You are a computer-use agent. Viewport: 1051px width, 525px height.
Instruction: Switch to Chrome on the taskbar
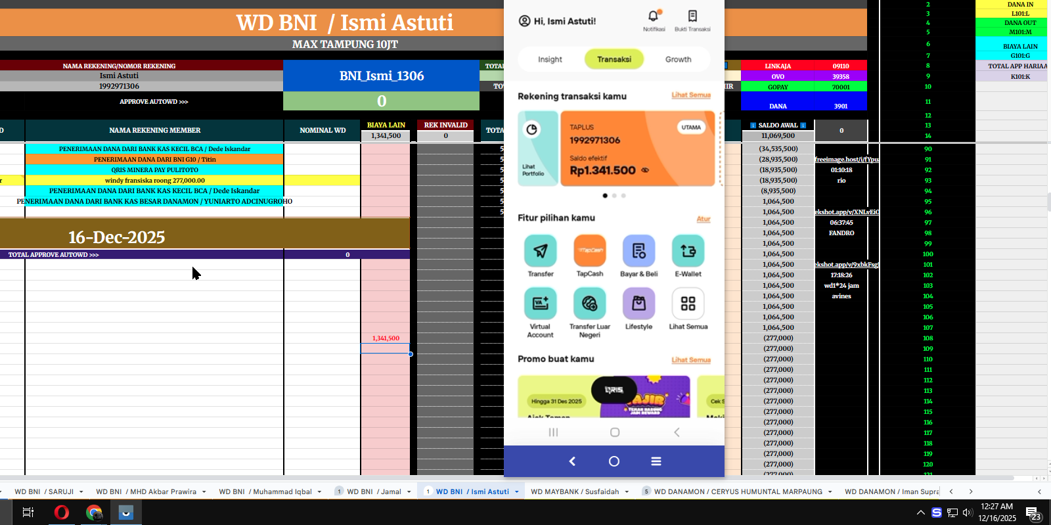(94, 513)
